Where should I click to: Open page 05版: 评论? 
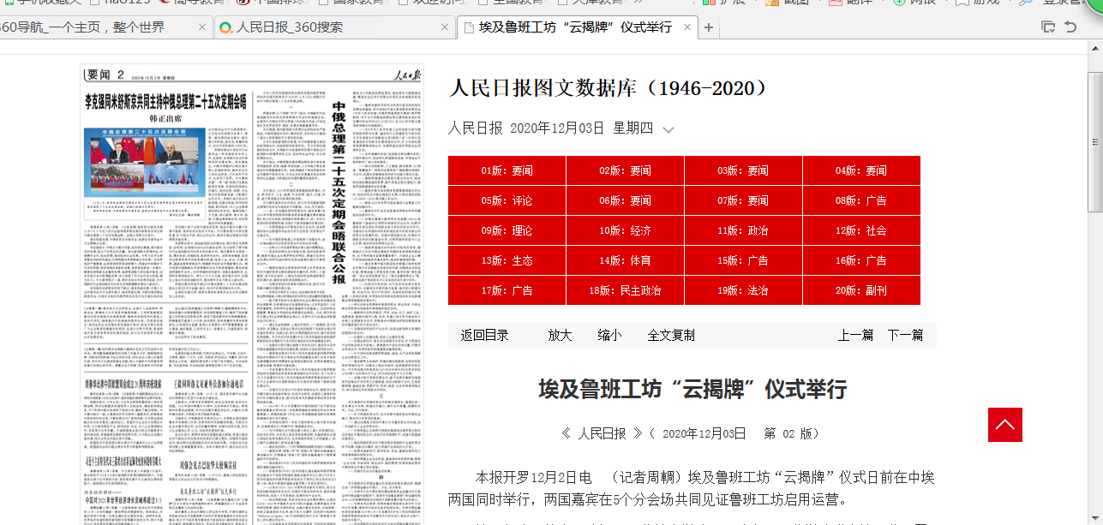click(507, 201)
